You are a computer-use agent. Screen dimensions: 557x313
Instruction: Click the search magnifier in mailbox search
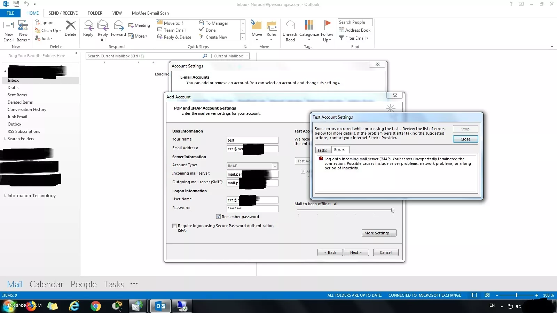(205, 56)
